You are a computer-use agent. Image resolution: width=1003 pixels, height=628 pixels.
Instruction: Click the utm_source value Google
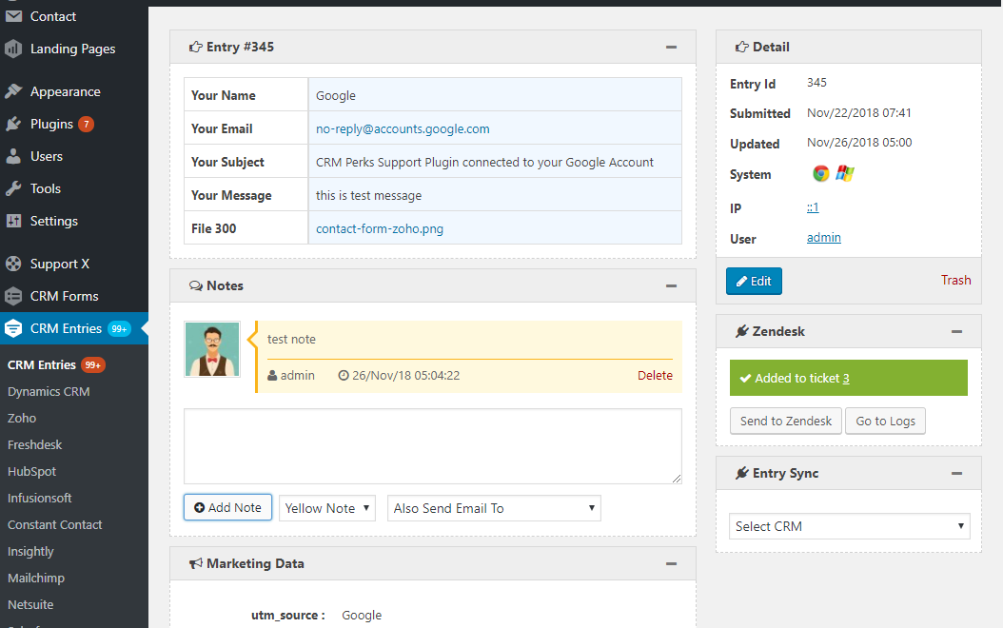[362, 616]
